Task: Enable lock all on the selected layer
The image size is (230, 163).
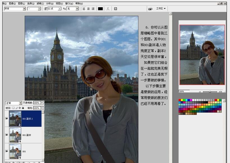Action: [23, 108]
